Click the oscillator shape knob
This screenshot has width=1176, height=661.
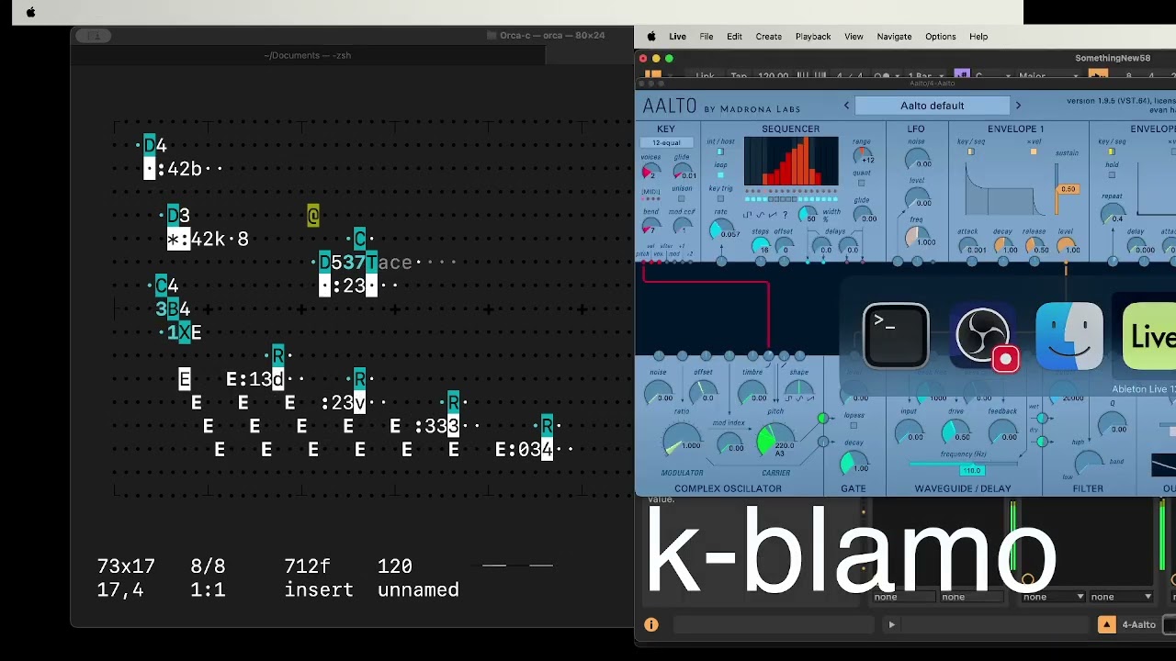pos(798,392)
